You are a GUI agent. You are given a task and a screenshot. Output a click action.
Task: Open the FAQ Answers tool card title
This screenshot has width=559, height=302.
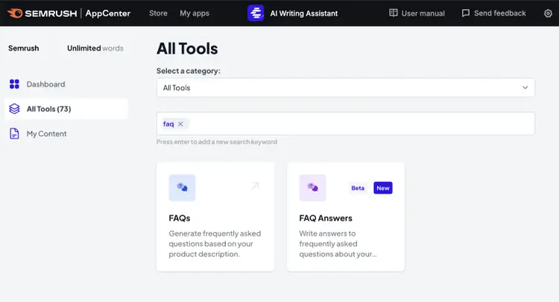pos(326,218)
